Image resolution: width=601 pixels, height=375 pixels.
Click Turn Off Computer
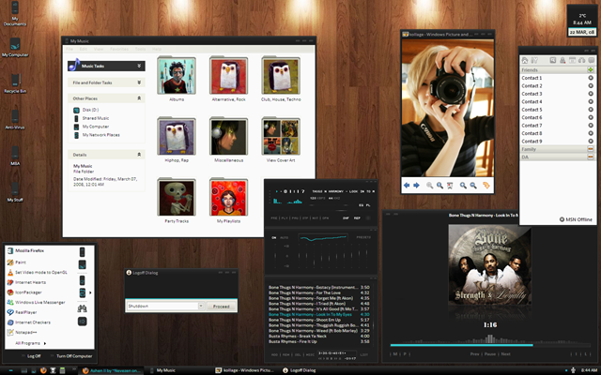(x=72, y=356)
